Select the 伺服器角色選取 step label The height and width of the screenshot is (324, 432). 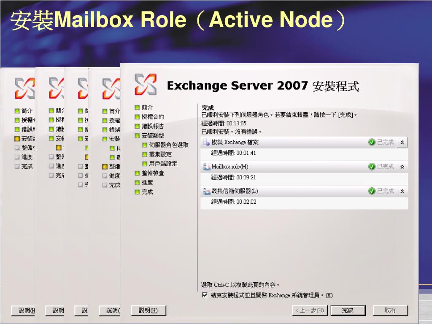[169, 145]
